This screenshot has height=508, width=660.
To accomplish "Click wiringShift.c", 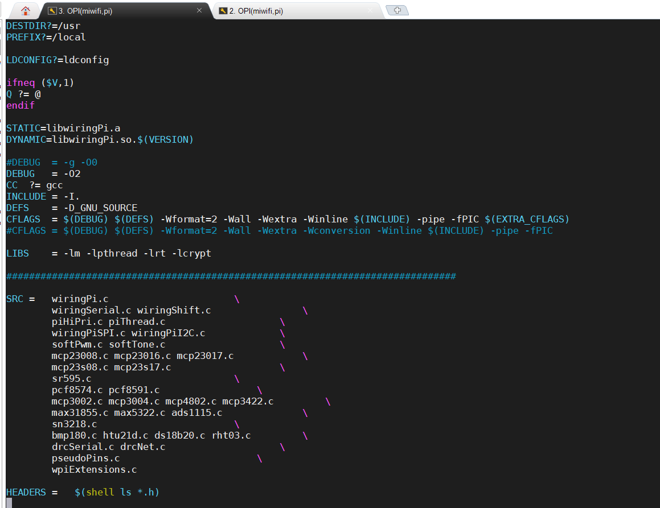I will tap(174, 310).
